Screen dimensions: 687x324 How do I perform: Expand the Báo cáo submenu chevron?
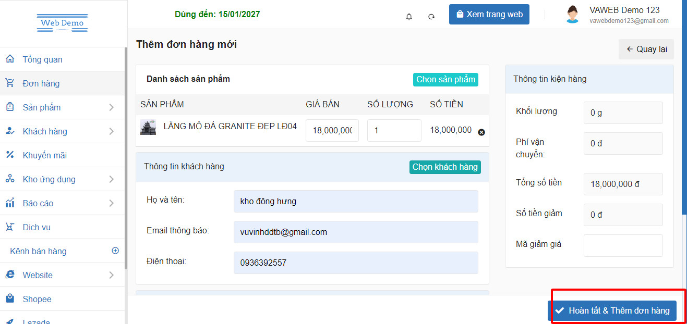[x=111, y=203]
